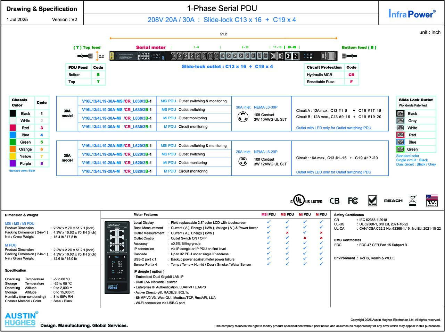The height and width of the screenshot is (332, 445).
Task: Click the red "Serial meter" label
Action: [151, 47]
